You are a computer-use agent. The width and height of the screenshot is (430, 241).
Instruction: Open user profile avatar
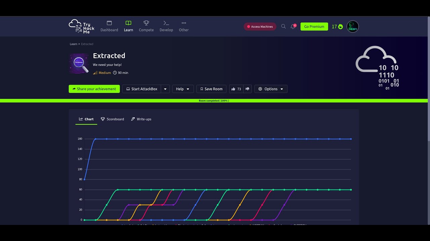(x=353, y=26)
